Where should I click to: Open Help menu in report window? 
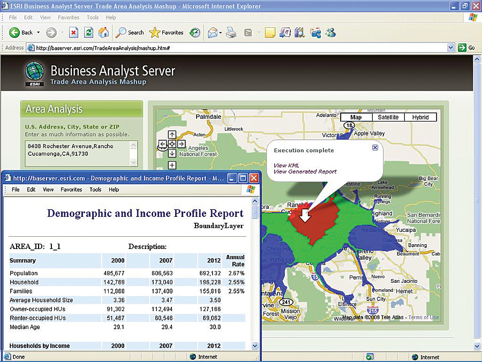(114, 190)
